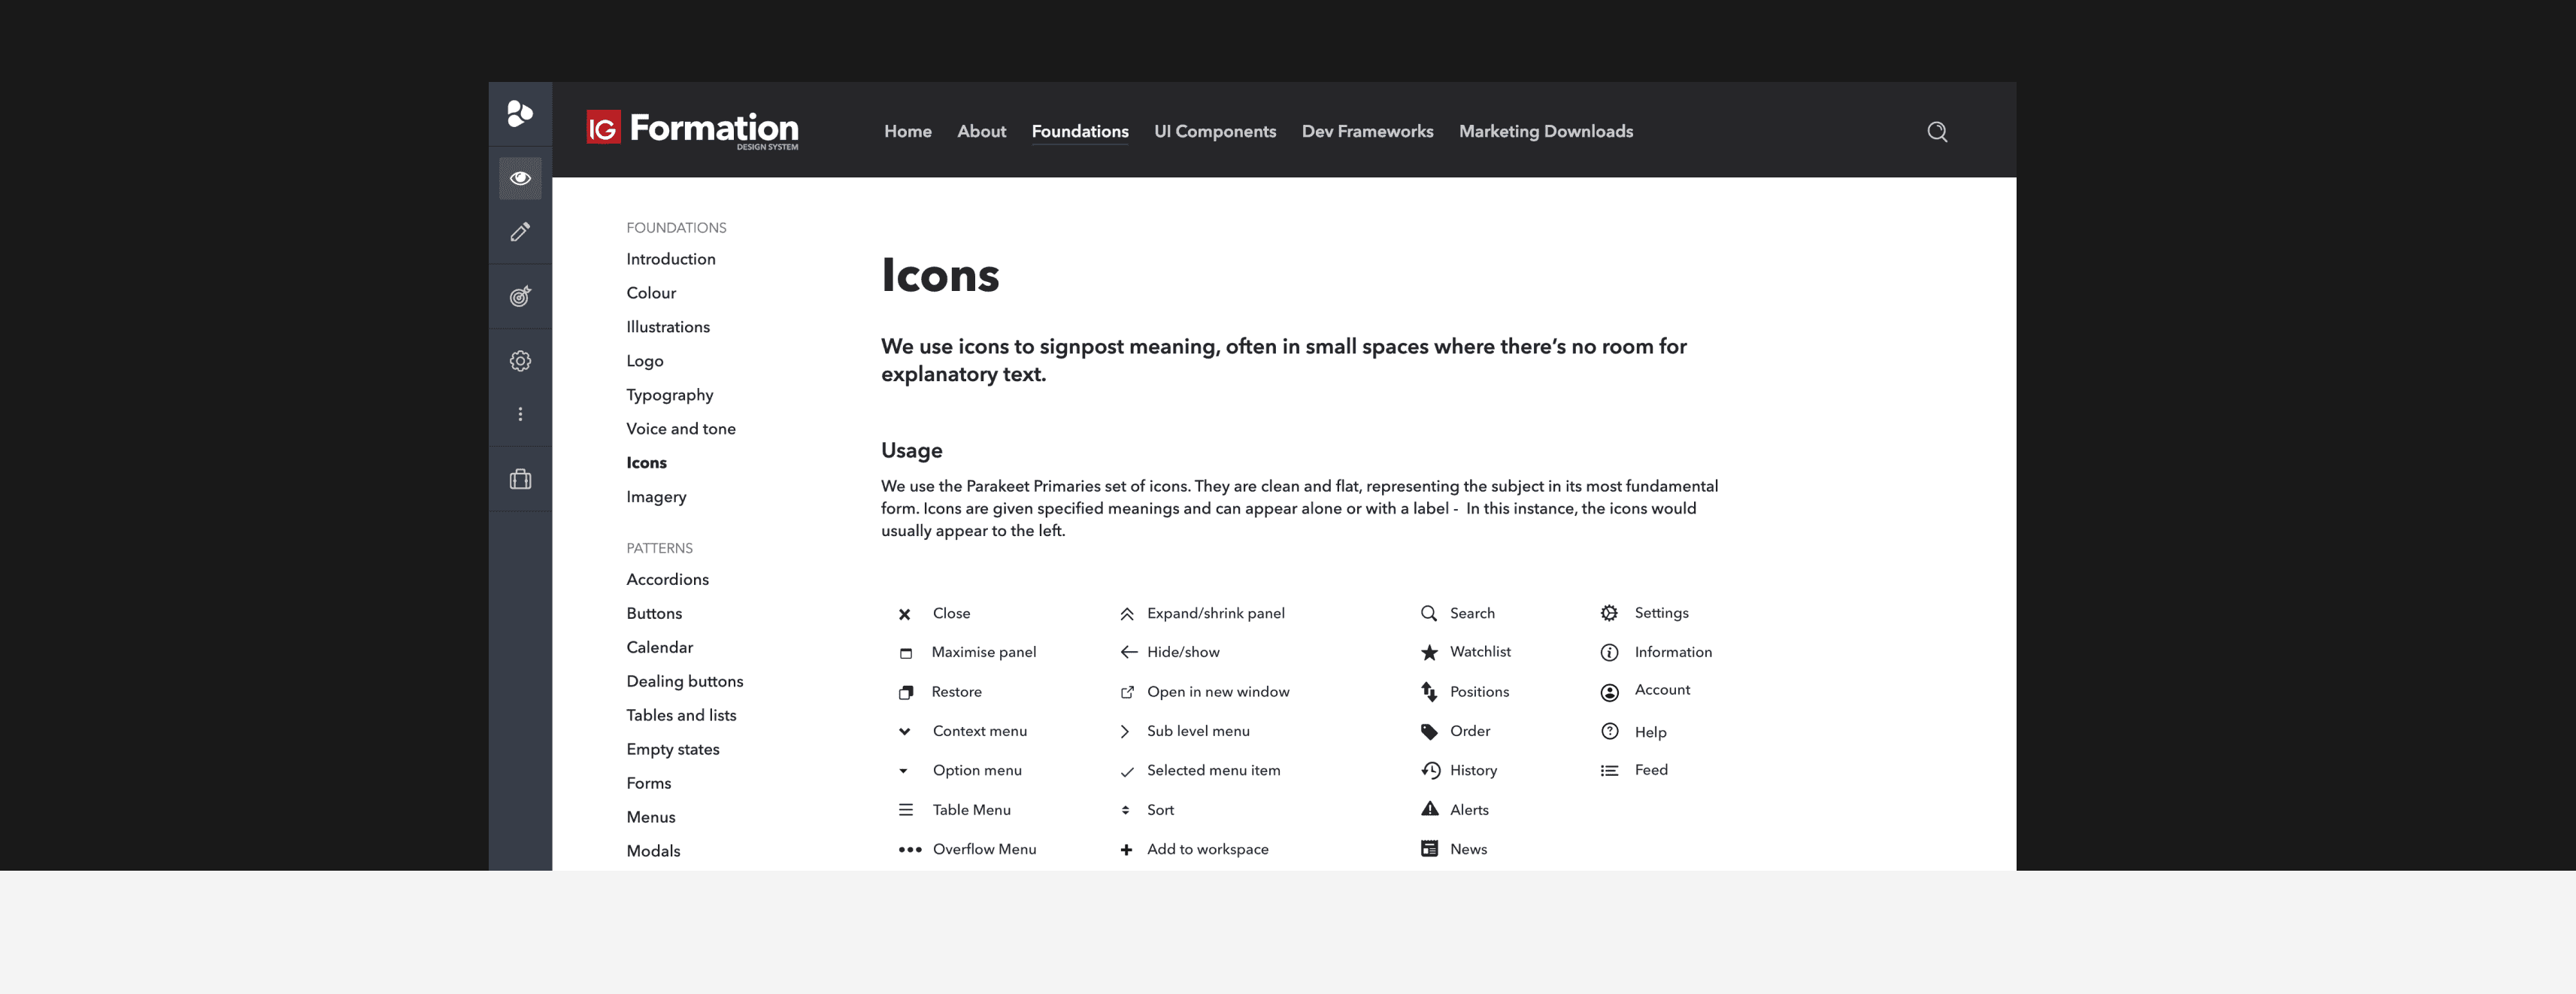This screenshot has height=994, width=2576.
Task: Open the gear settings icon in sidebar
Action: [x=520, y=361]
